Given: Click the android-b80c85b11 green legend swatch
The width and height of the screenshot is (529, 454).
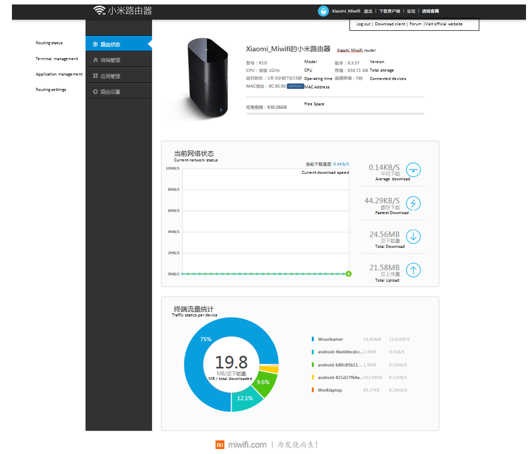Looking at the screenshot, I should (313, 365).
